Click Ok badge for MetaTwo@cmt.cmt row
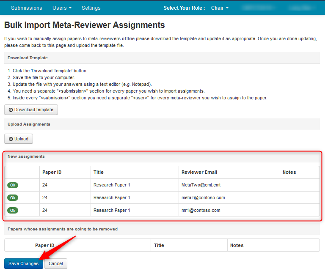The width and height of the screenshot is (325, 274). [13, 185]
